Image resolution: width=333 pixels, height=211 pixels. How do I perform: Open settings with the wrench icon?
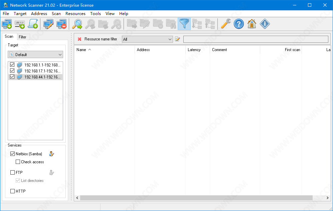pyautogui.click(x=225, y=24)
